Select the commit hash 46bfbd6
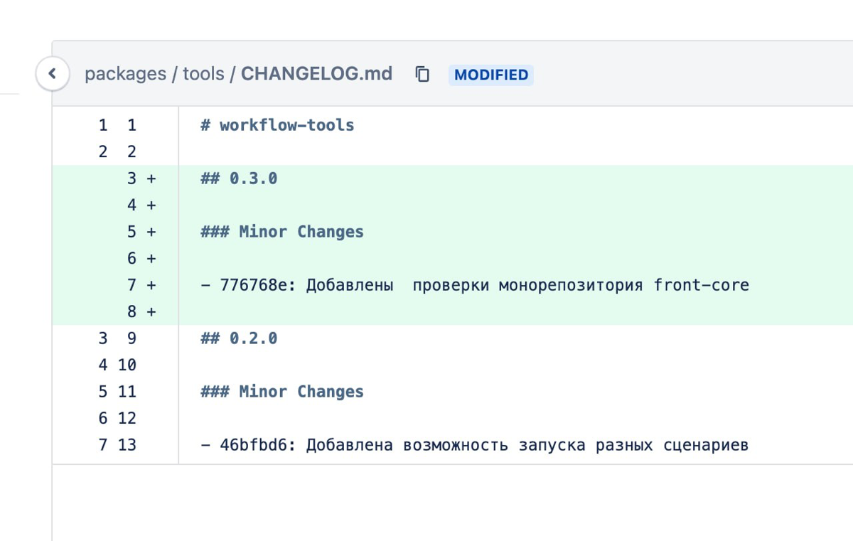 point(250,444)
